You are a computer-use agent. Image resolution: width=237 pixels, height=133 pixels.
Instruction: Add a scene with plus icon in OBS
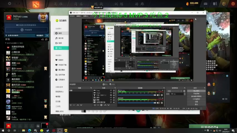pos(71,105)
